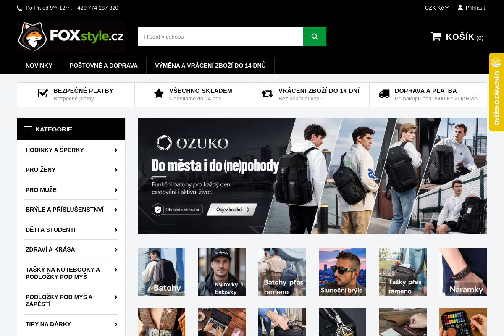Image resolution: width=504 pixels, height=336 pixels.
Task: Open the Novinky menu item
Action: (x=39, y=66)
